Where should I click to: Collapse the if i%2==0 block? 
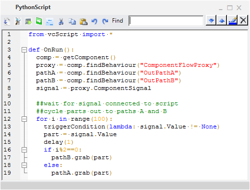(24, 150)
